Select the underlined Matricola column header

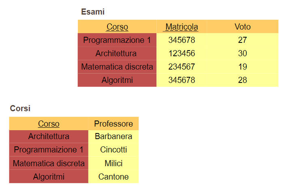click(182, 27)
